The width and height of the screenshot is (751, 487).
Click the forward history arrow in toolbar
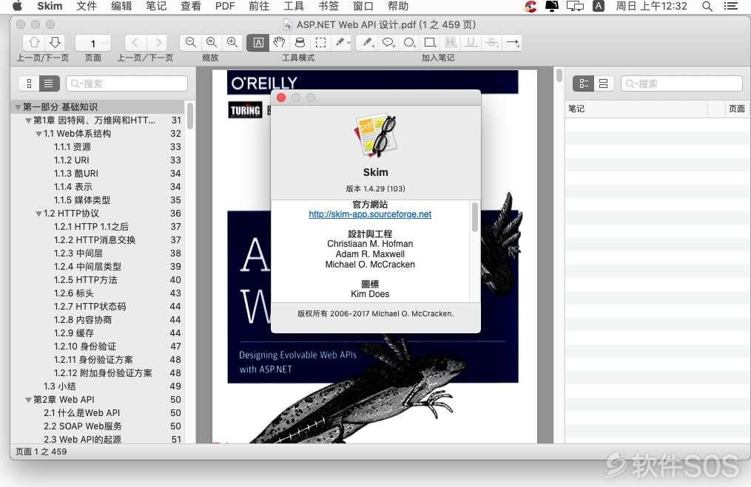point(158,43)
